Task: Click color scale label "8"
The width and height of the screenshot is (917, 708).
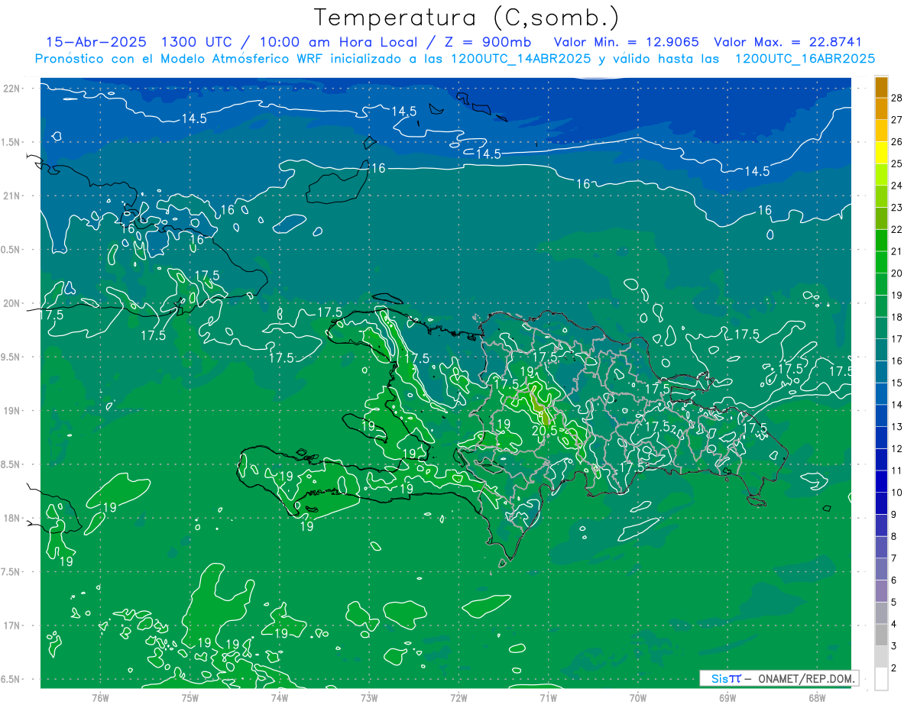Action: click(x=894, y=536)
